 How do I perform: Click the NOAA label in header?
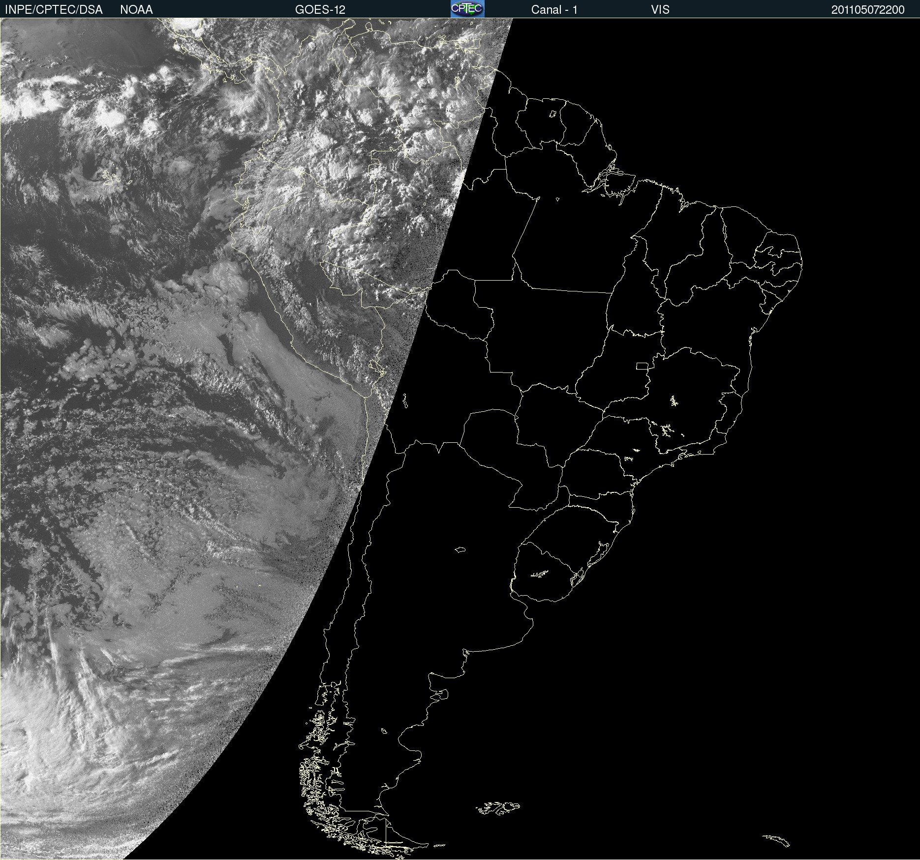pos(136,9)
